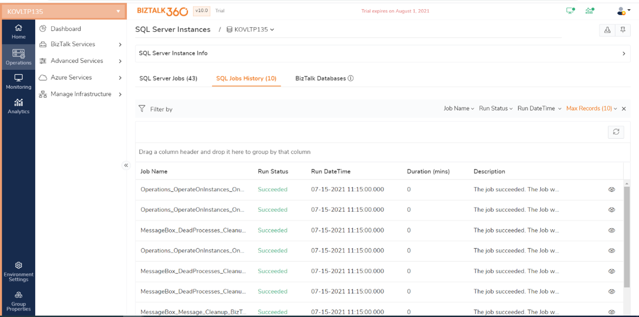Click the export download icon above the instance info
639x317 pixels.
607,30
